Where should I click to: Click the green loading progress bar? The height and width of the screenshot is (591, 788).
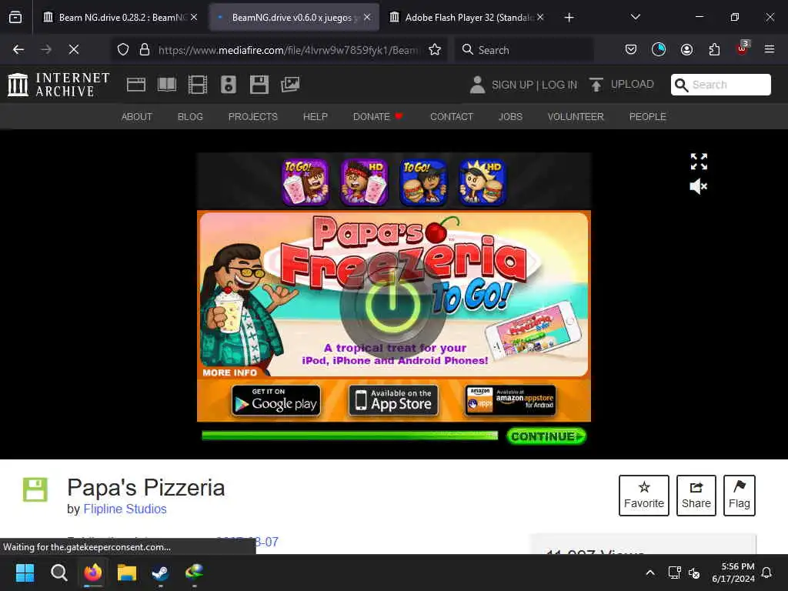[350, 436]
